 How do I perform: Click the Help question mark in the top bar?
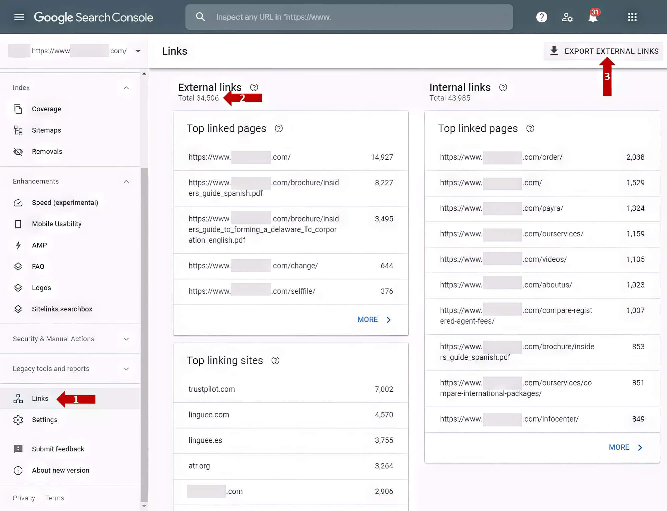pos(542,17)
